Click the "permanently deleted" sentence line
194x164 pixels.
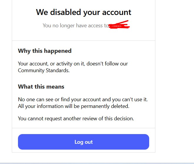[73, 106]
